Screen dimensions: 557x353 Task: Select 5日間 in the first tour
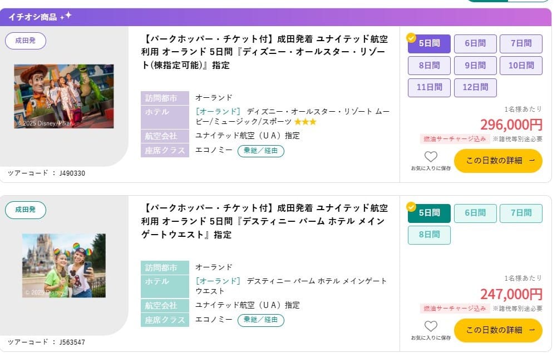pos(429,43)
